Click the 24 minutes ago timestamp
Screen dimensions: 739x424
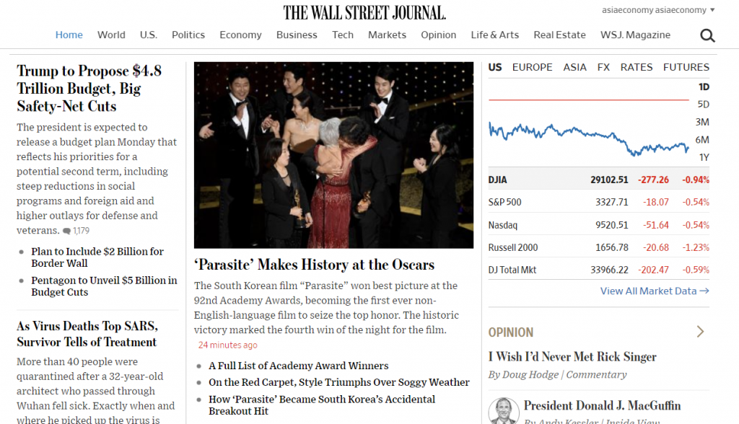click(227, 345)
